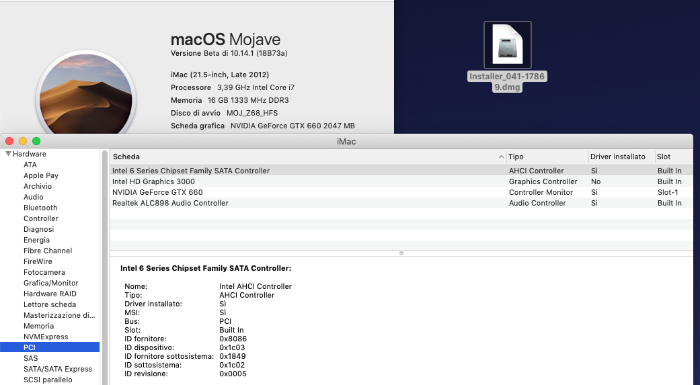Select the highlighted PCI sidebar item
Image resolution: width=700 pixels, height=385 pixels.
[50, 347]
